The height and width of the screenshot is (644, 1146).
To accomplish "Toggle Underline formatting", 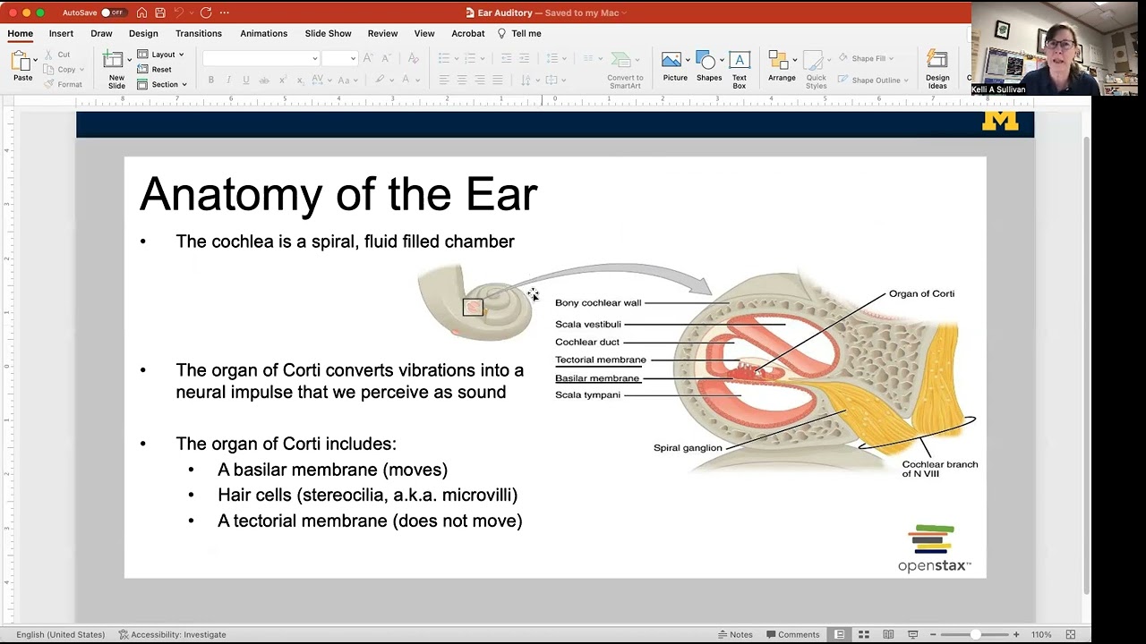I will pyautogui.click(x=246, y=80).
